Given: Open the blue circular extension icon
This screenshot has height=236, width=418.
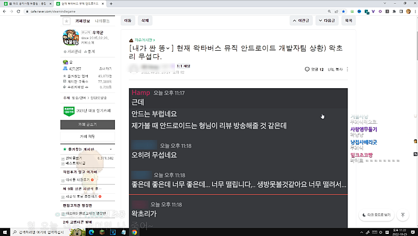Looking at the screenshot, I should point(359,11).
